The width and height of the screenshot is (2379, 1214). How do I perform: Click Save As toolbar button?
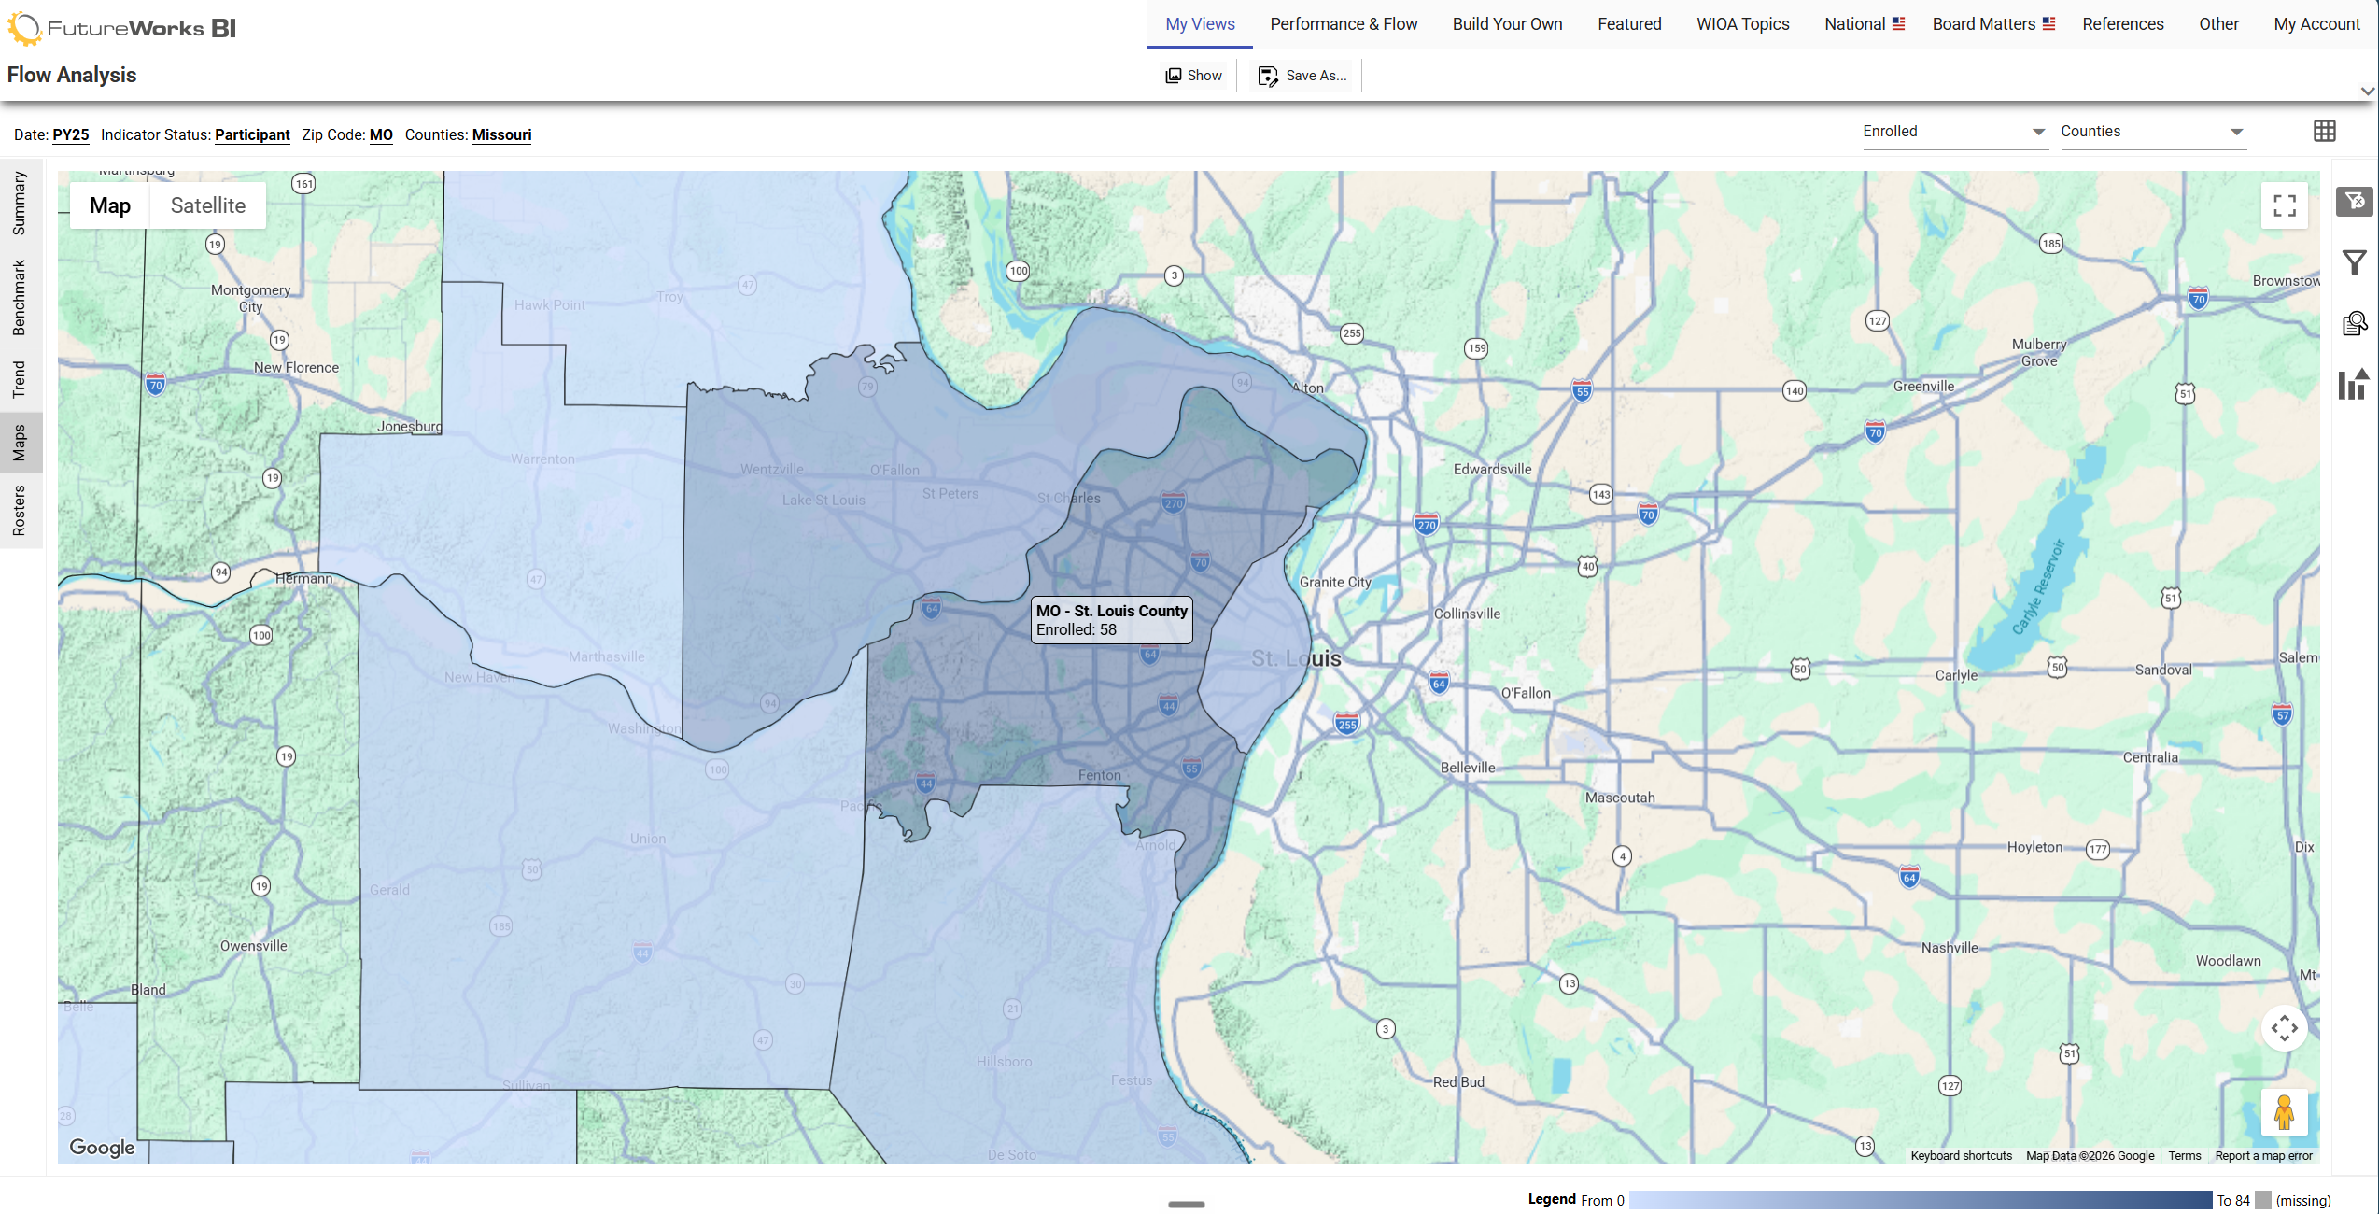point(1302,76)
